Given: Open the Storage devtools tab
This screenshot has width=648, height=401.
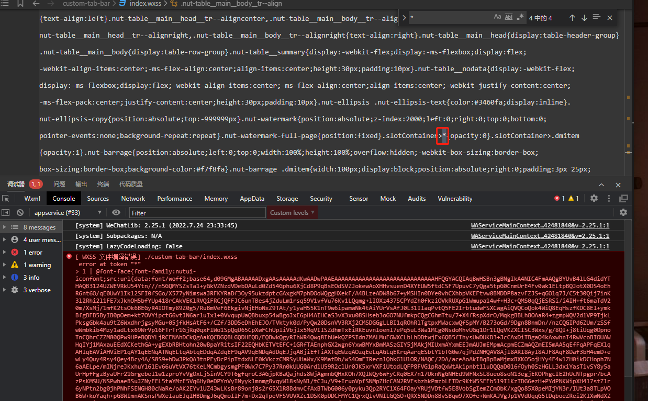Looking at the screenshot, I should tap(287, 199).
